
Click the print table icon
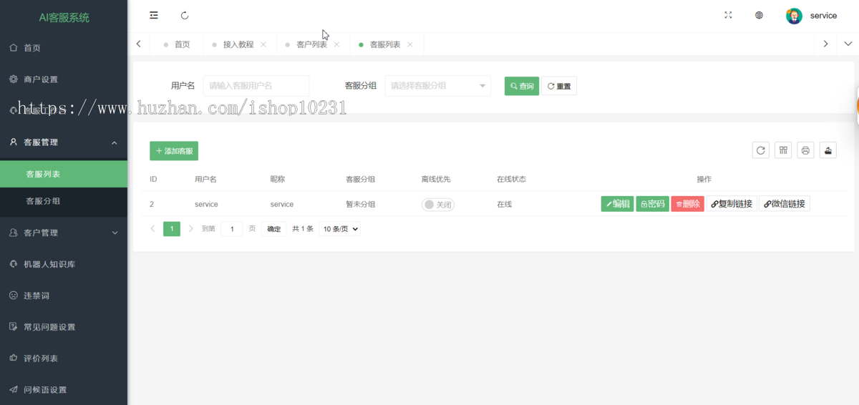[806, 150]
